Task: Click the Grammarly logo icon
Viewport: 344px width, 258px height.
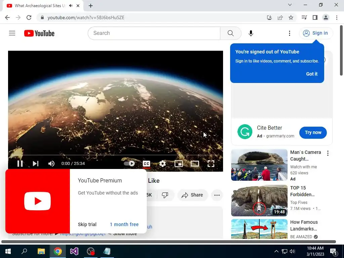Action: click(245, 132)
